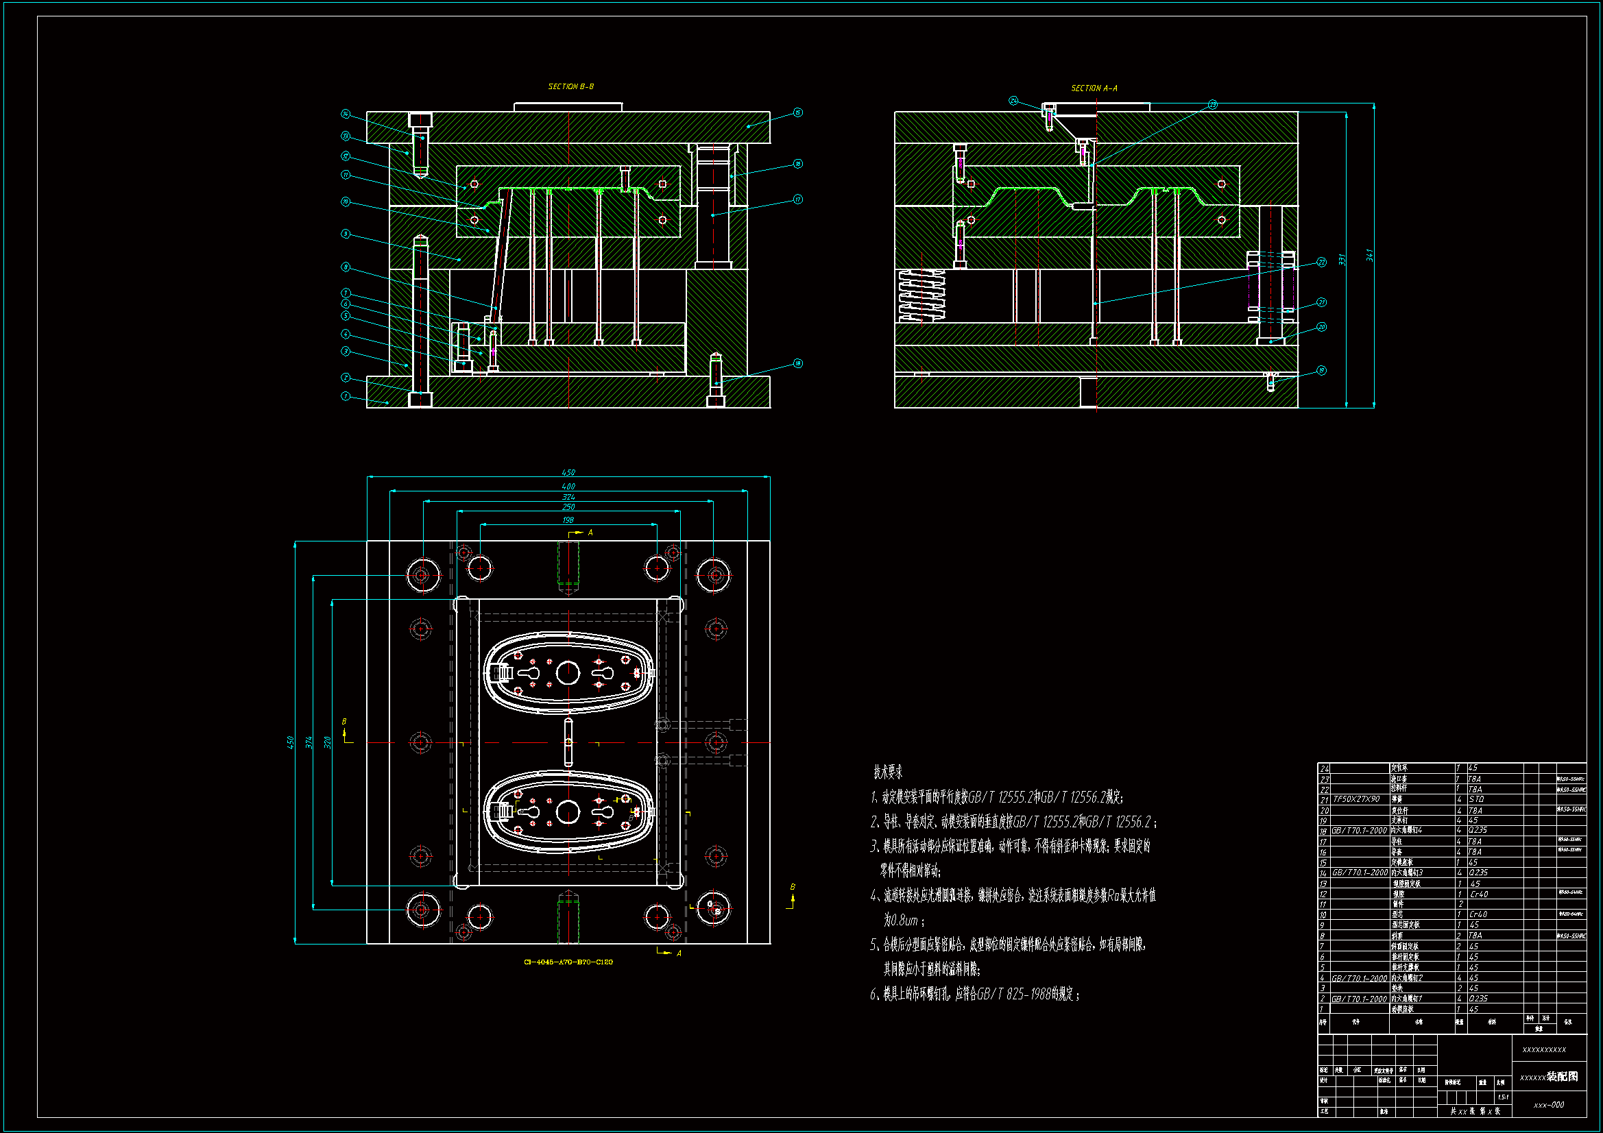The height and width of the screenshot is (1133, 1603).
Task: Click the 320 vertical dimension in plan view
Action: pyautogui.click(x=327, y=742)
